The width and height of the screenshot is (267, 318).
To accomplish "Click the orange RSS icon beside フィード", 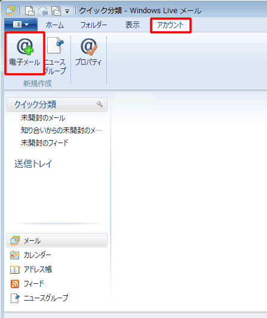I will click(15, 284).
